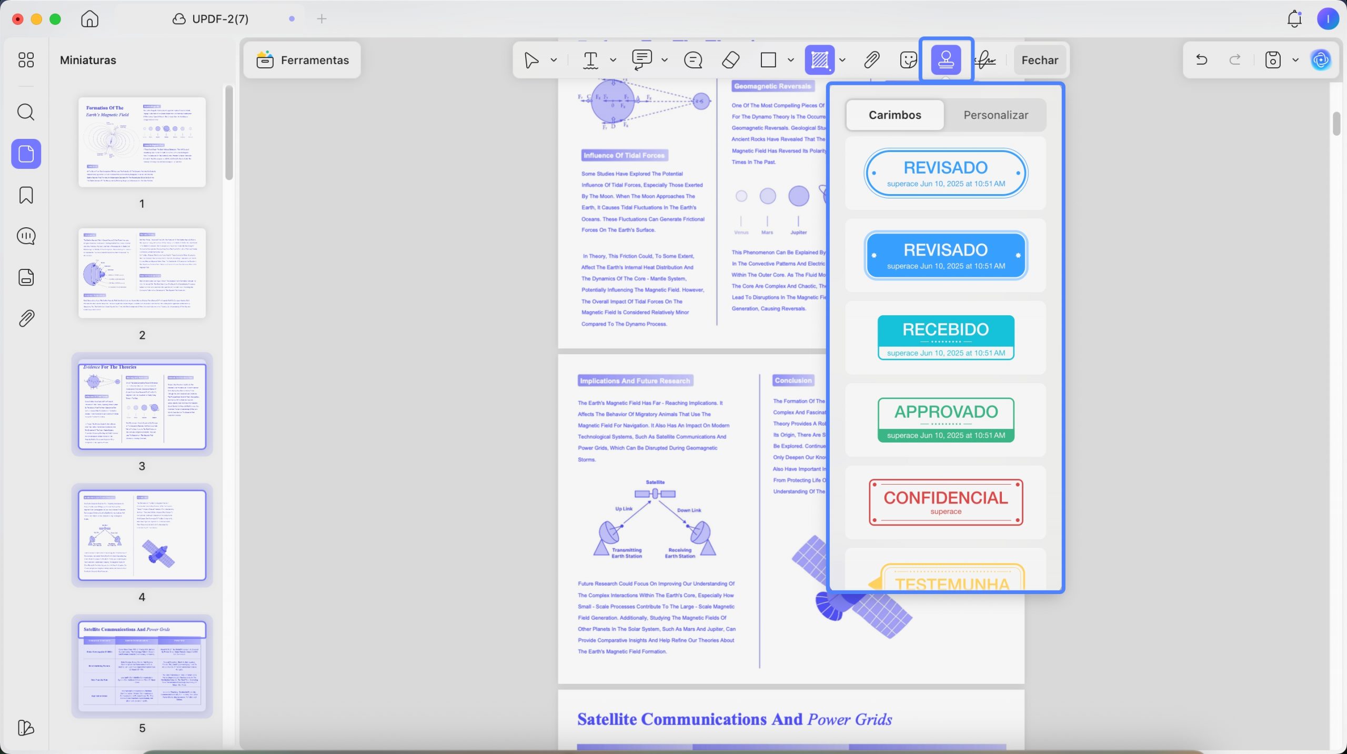The image size is (1347, 754).
Task: Open the layers icon at sidebar bottom
Action: pyautogui.click(x=26, y=728)
